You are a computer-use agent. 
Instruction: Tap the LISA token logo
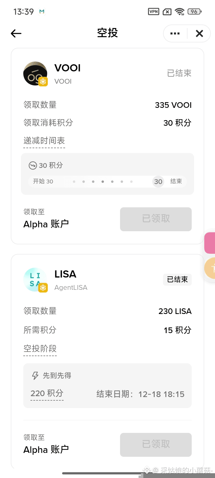coord(36,280)
